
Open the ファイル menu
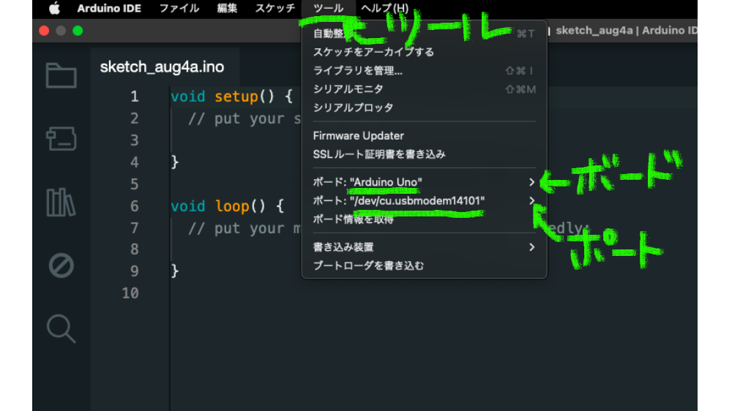[x=179, y=8]
